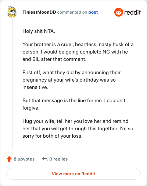Follow the blue "post" link
The width and height of the screenshot is (147, 186).
coord(93,12)
